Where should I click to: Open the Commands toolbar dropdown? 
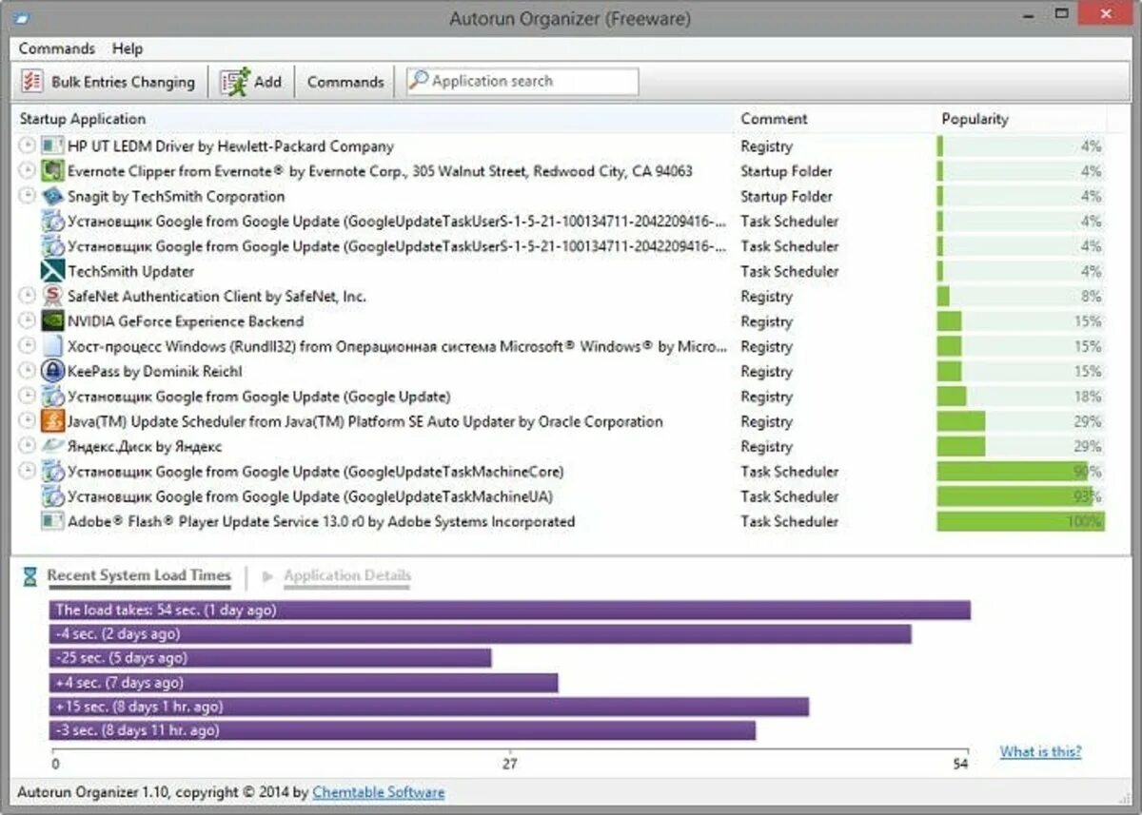(345, 82)
